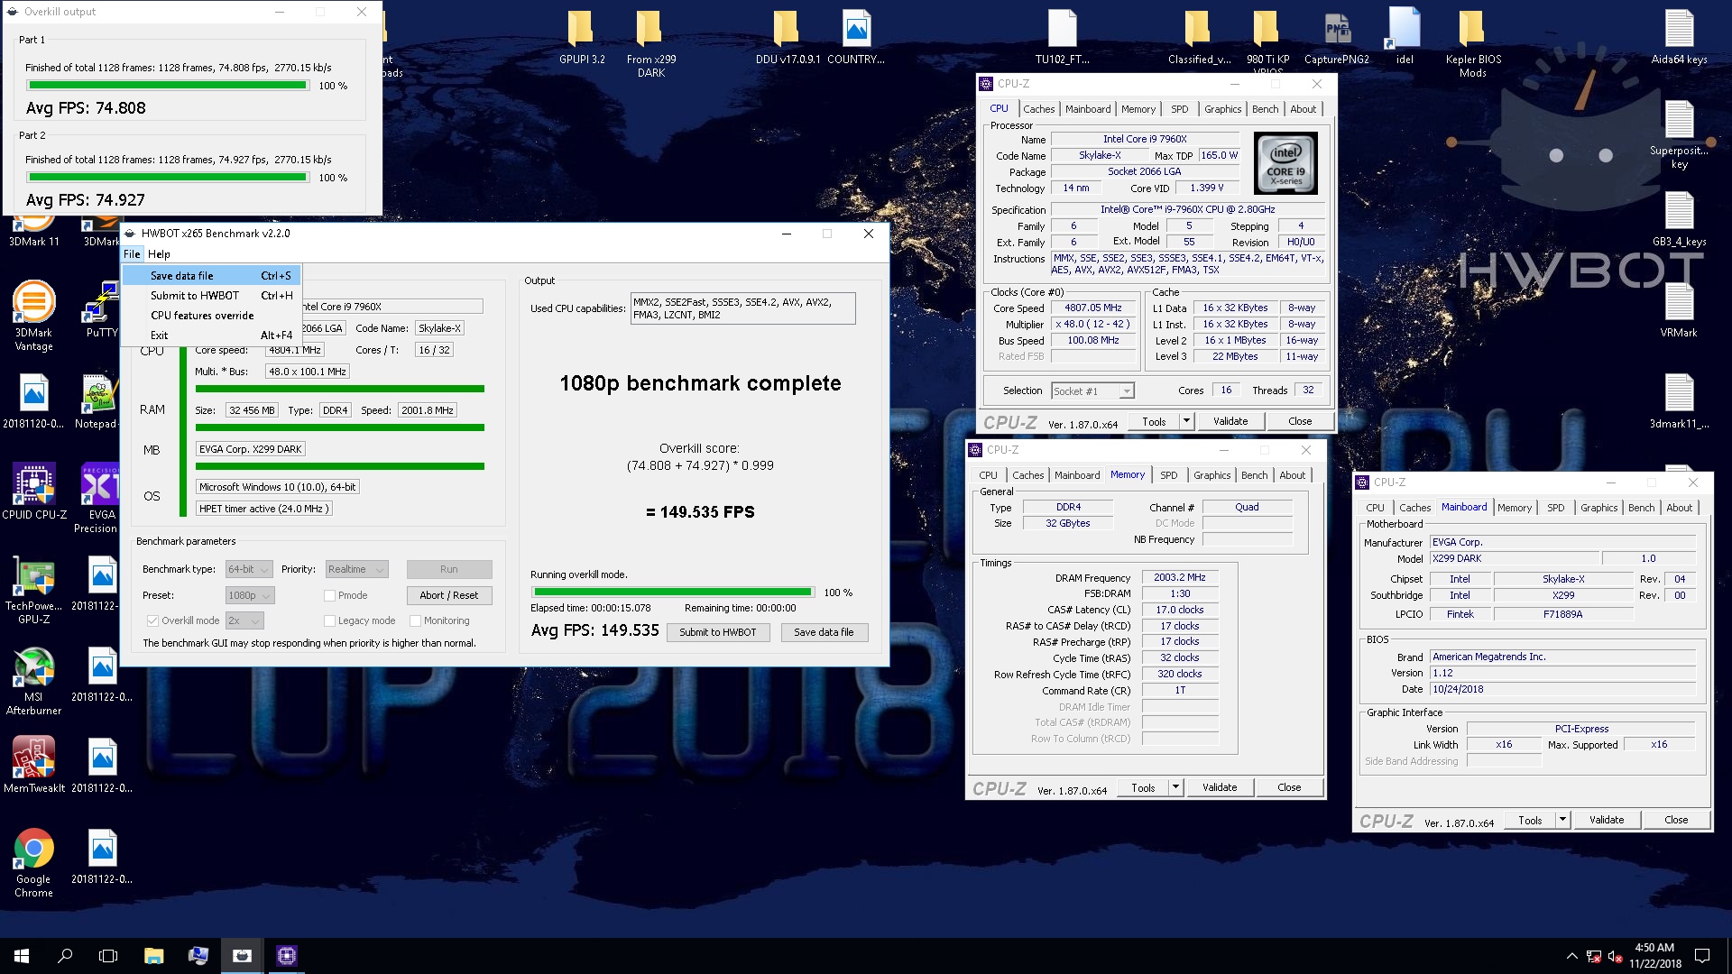Switch to the CPU-Z taskbar icon
Viewport: 1732px width, 974px height.
[287, 956]
